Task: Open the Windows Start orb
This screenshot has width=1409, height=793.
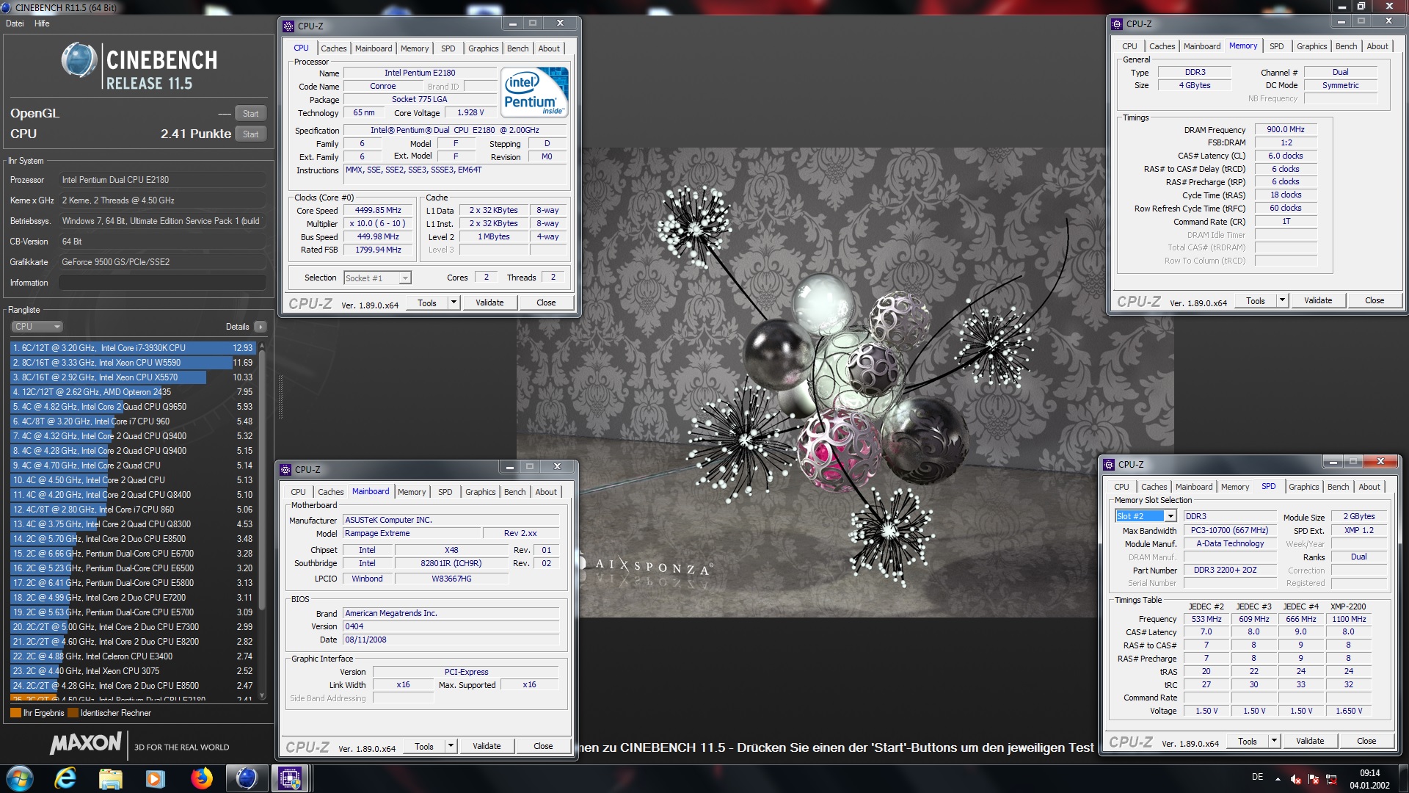Action: [x=20, y=778]
